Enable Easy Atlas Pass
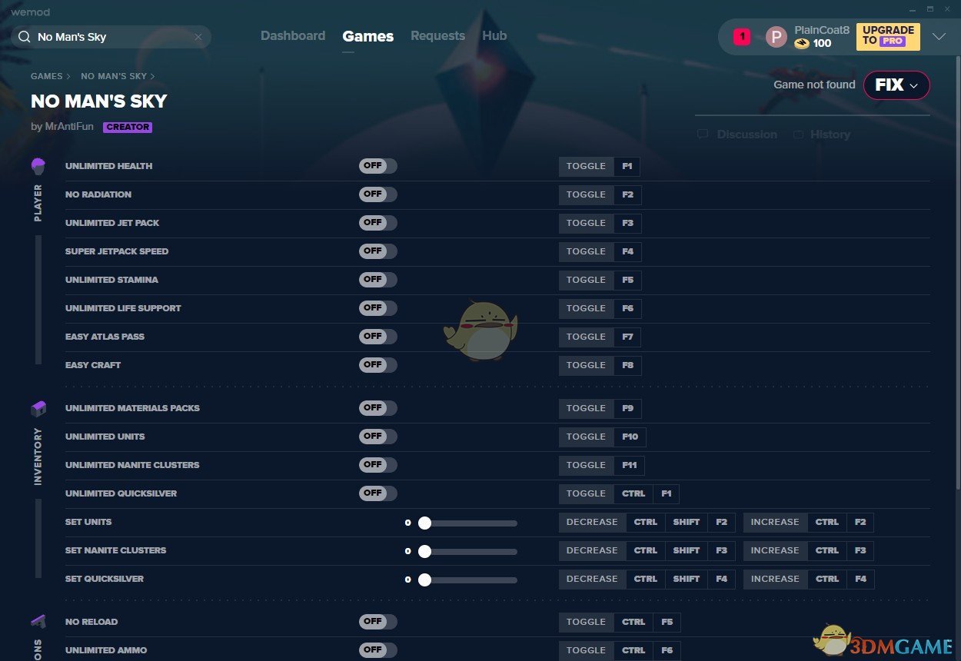 378,337
